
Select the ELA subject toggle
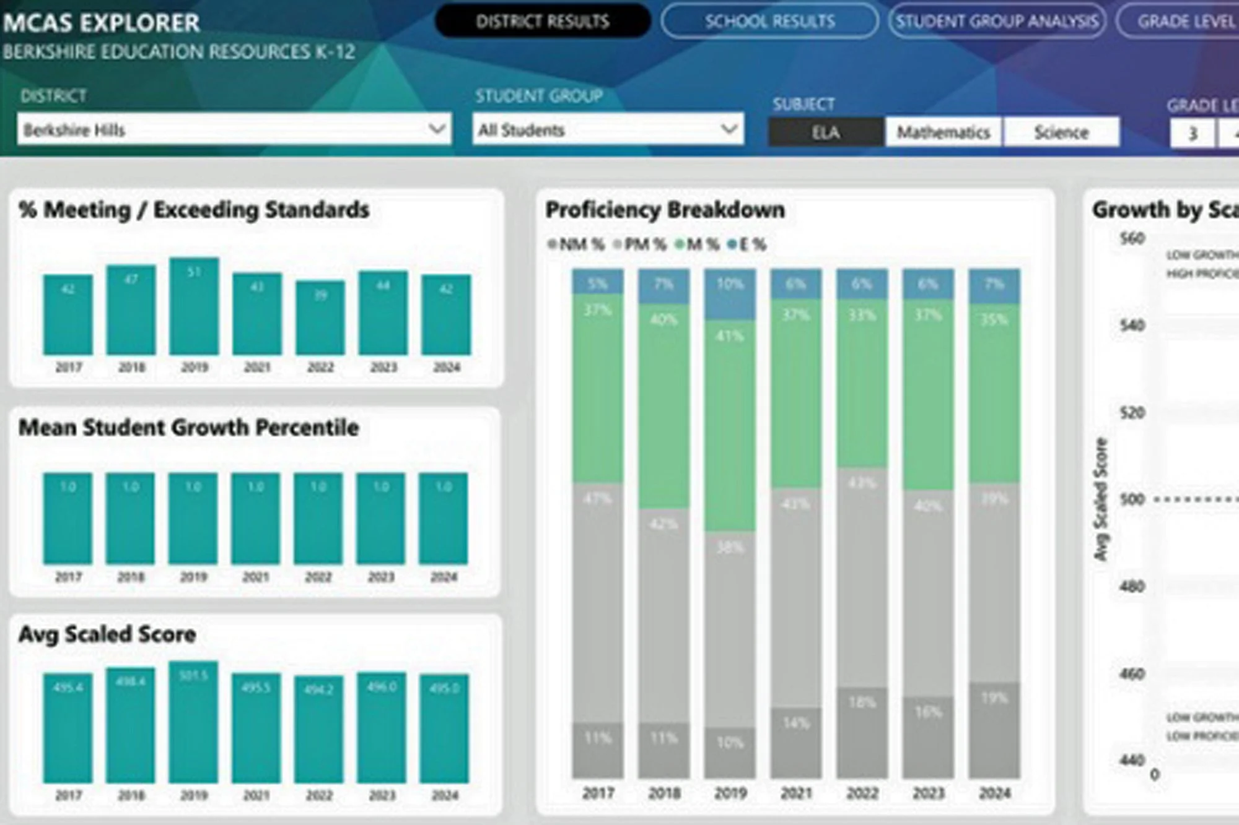[825, 132]
